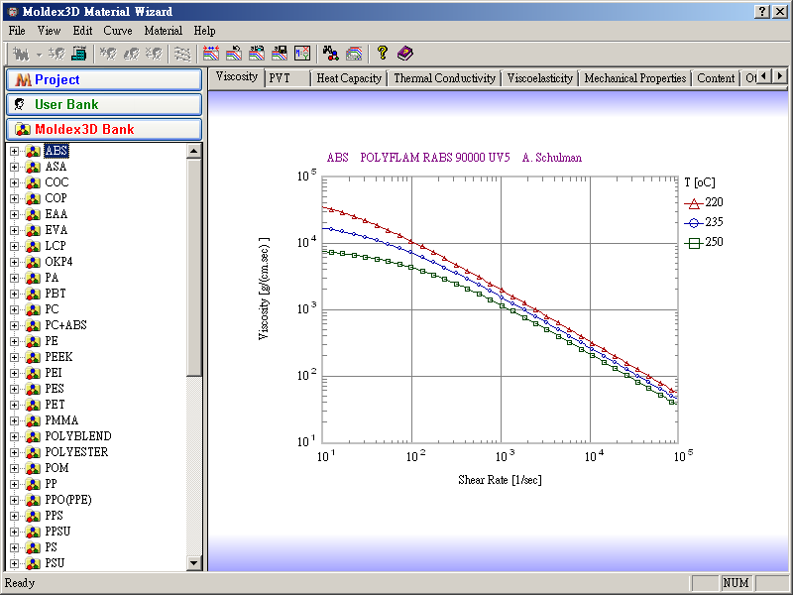Click the POLYBLEND folder icon
This screenshot has width=793, height=595.
pos(33,436)
